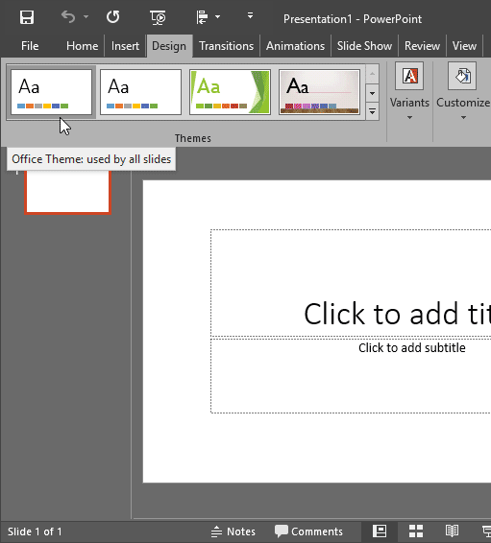The width and height of the screenshot is (491, 543).
Task: Undo the last action
Action: pyautogui.click(x=68, y=16)
